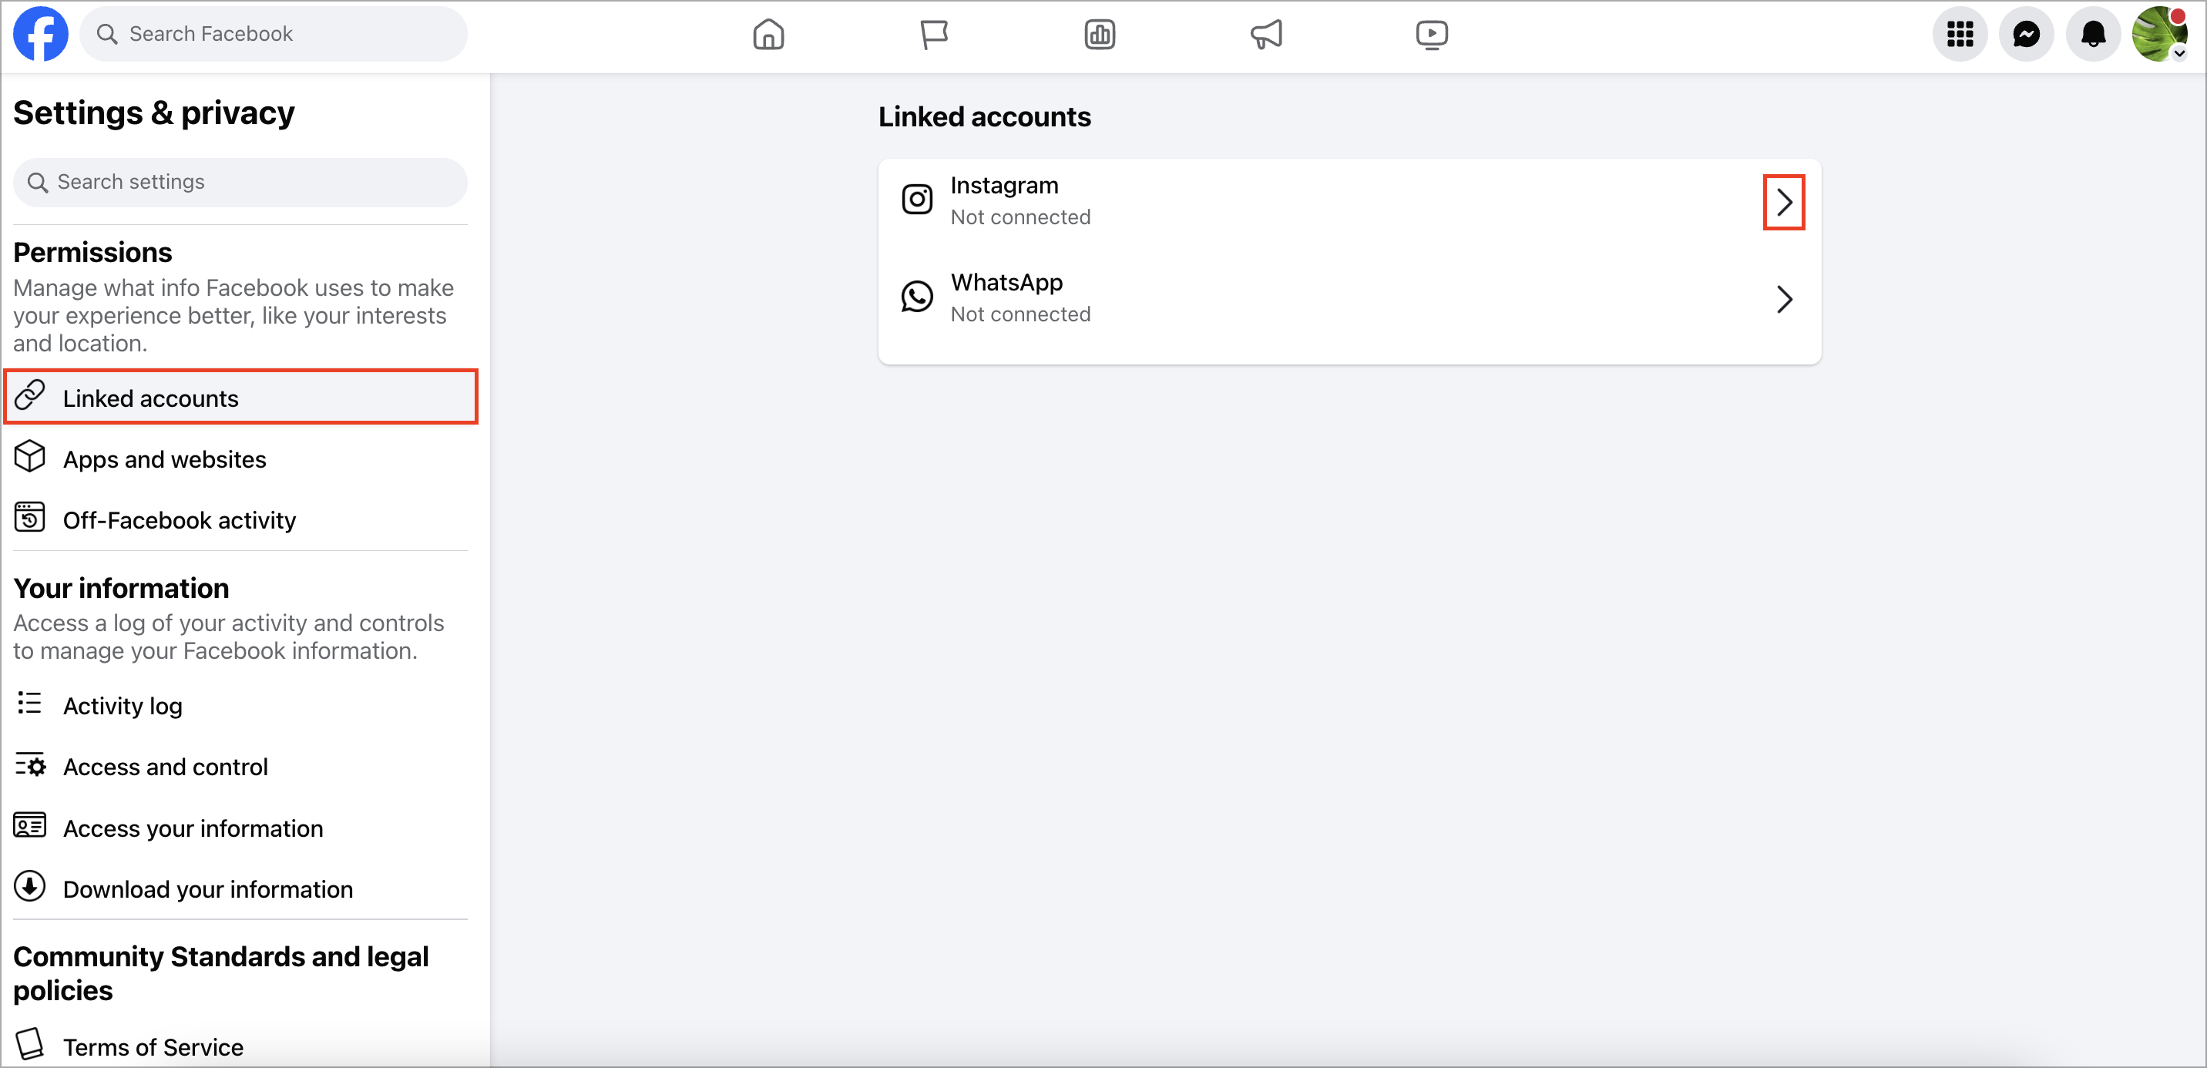Screen dimensions: 2207x1068
Task: Open the profile avatar account menu
Action: click(2160, 34)
